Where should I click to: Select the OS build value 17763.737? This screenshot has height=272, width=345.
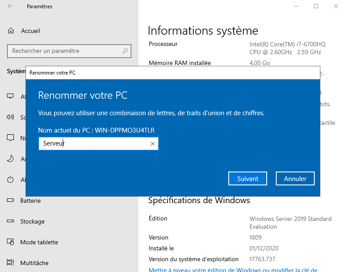(x=262, y=259)
